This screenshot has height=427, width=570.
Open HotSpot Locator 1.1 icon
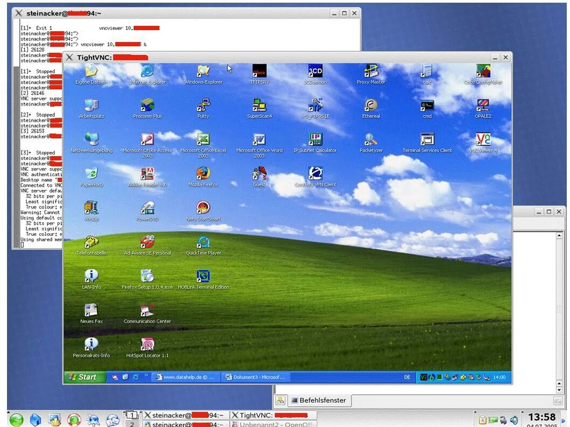pyautogui.click(x=147, y=344)
